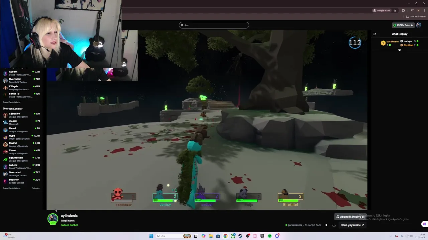Image resolution: width=428 pixels, height=240 pixels.
Task: Open the Sadece Sohbet category link under stream title
Action: (x=69, y=225)
